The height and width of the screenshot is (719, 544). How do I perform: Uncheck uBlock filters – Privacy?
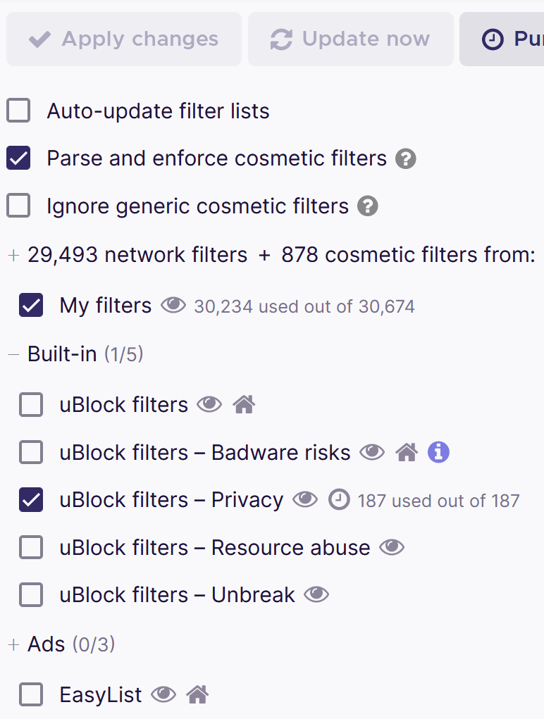pos(31,500)
